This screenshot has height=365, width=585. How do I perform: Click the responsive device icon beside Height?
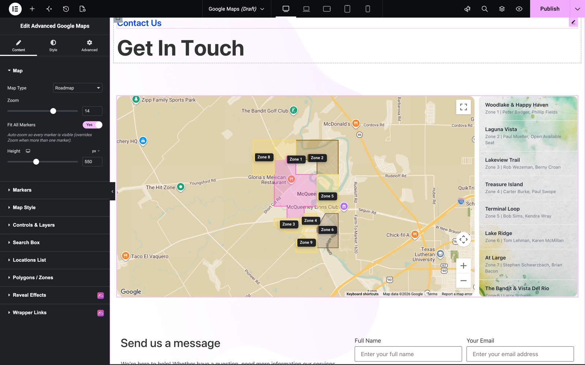point(28,151)
